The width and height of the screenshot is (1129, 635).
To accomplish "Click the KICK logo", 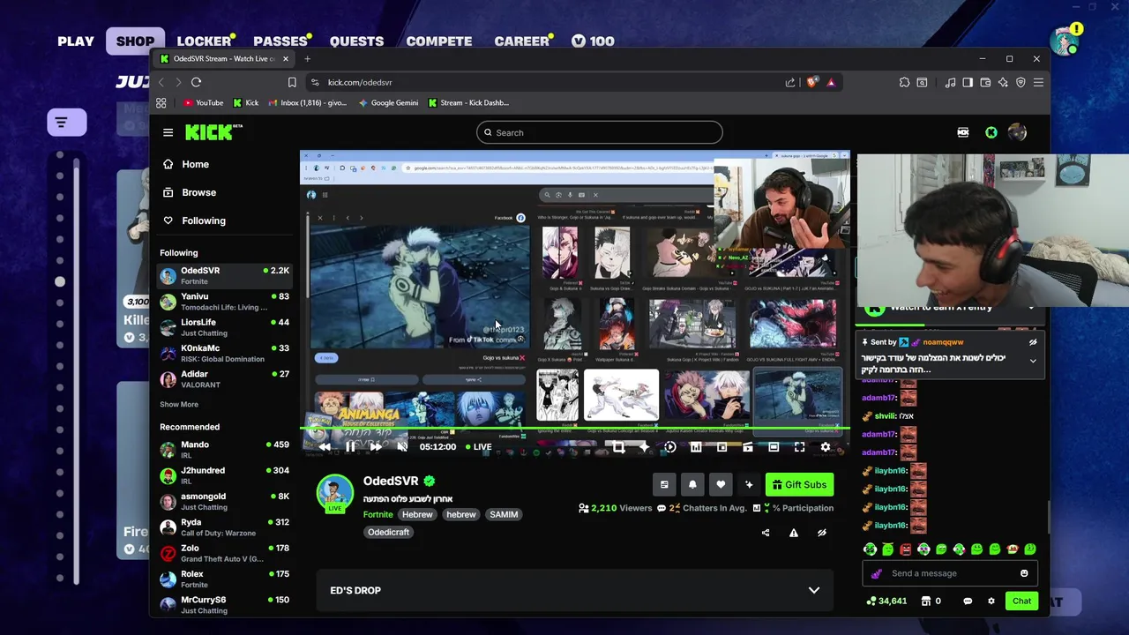I will (x=213, y=132).
